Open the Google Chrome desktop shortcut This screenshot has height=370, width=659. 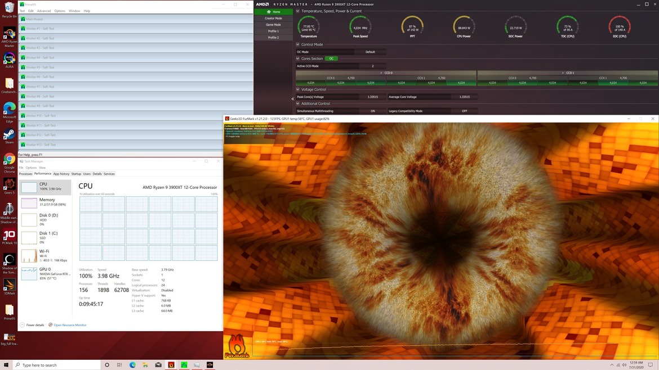pyautogui.click(x=9, y=163)
